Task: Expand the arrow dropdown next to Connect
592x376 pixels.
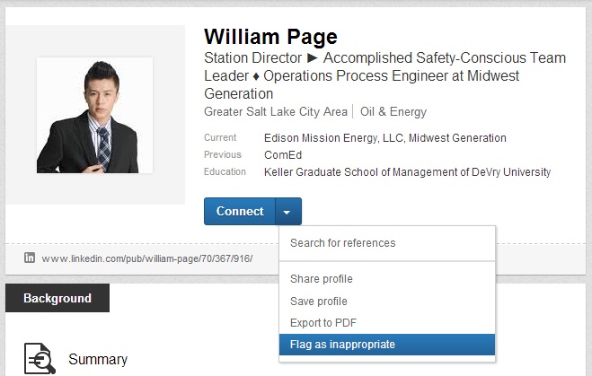Action: pos(287,212)
